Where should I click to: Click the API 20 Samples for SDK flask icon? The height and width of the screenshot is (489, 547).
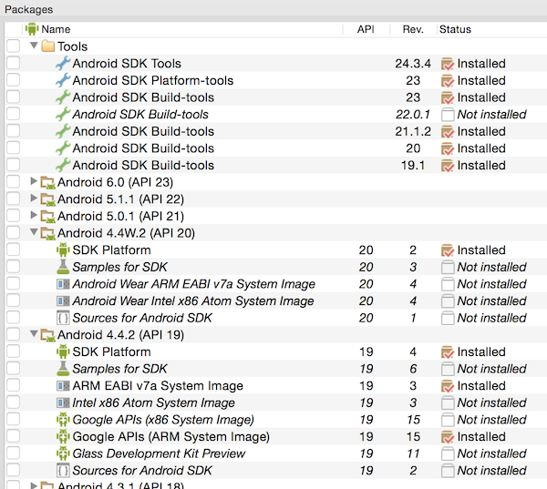pos(63,267)
